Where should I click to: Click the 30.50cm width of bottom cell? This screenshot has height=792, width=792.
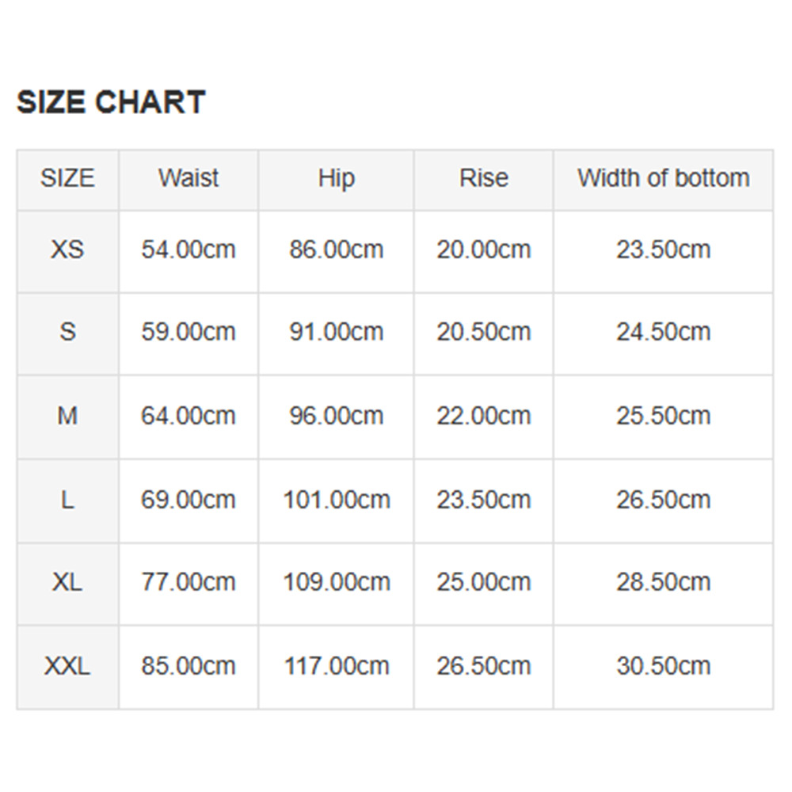click(x=663, y=666)
